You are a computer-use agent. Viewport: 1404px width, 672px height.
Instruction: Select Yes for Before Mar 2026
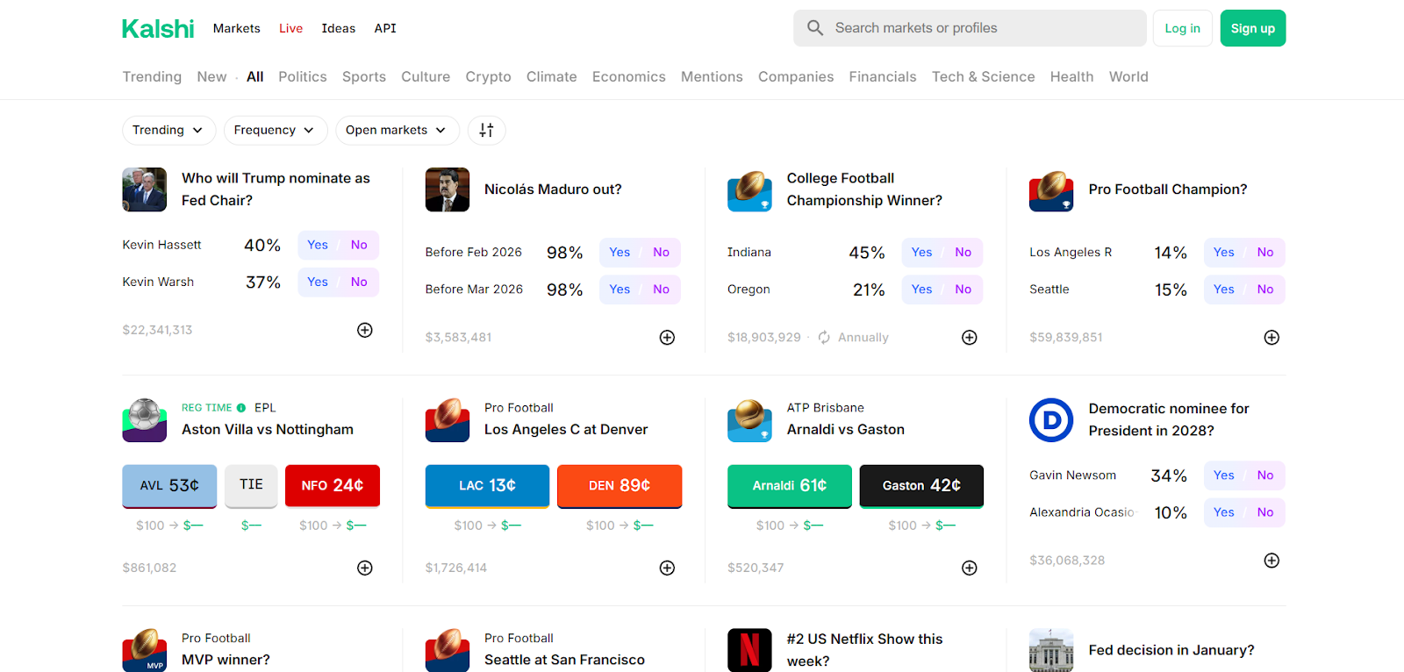tap(620, 289)
